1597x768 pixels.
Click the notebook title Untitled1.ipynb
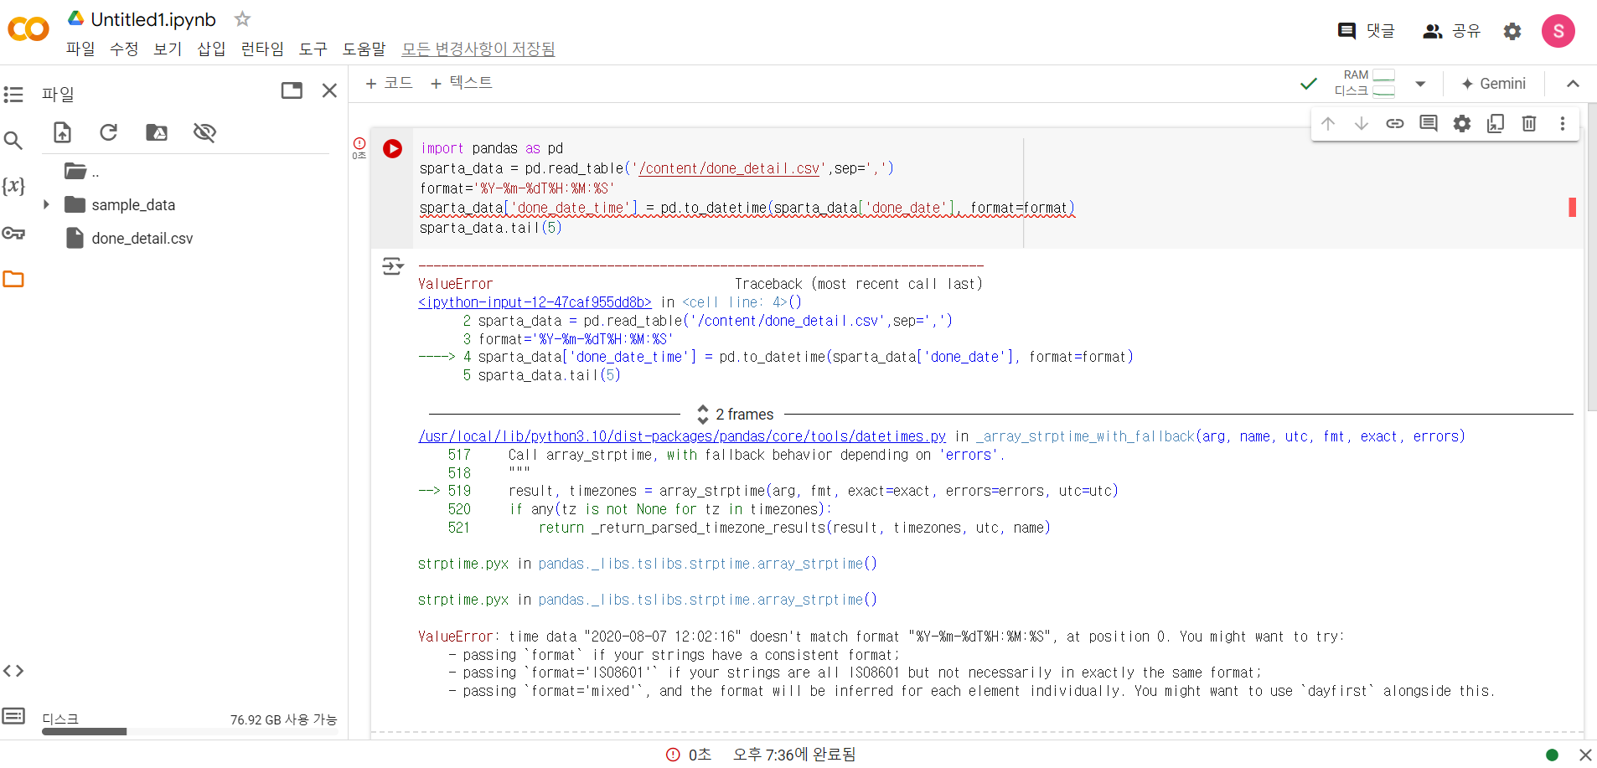[x=153, y=19]
